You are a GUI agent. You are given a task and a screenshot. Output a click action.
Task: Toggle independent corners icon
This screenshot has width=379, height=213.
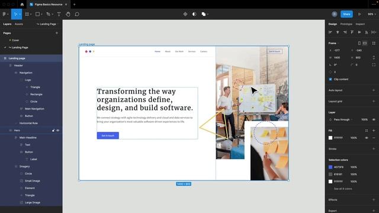[374, 64]
